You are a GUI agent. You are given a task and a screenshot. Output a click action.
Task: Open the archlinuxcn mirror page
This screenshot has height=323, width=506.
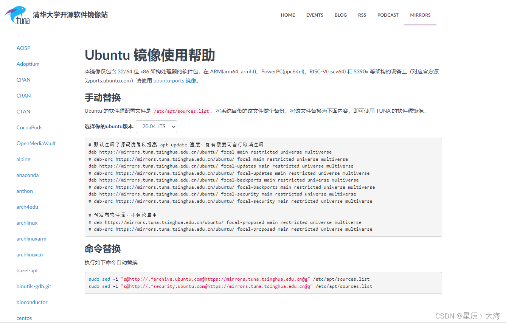point(29,255)
